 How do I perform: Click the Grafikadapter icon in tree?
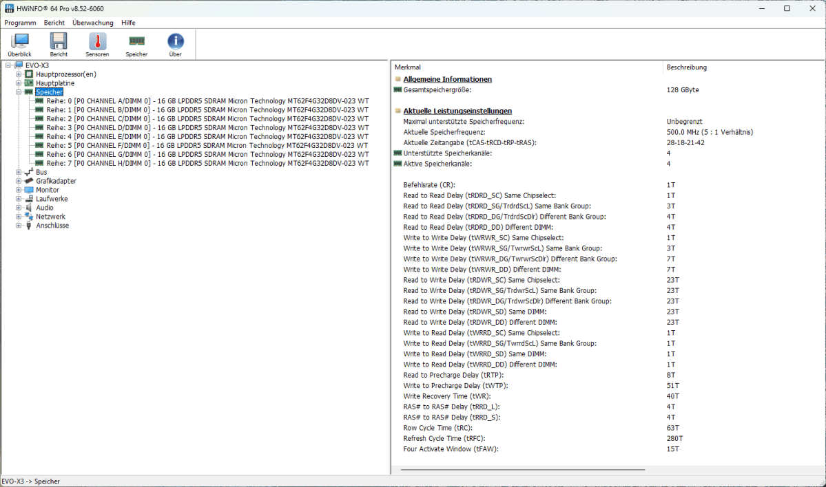[29, 181]
